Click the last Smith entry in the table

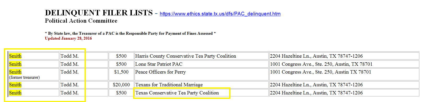tap(15, 93)
